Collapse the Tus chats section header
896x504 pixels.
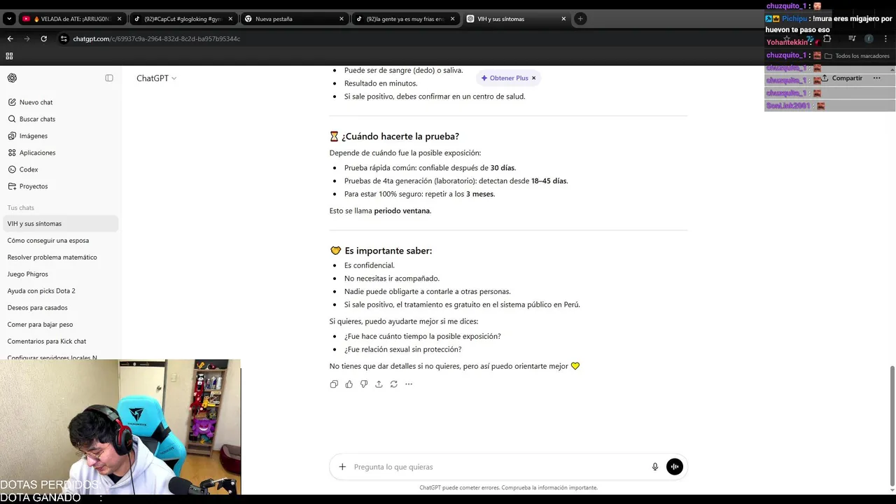21,208
